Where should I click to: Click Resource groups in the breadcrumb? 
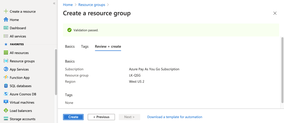(91, 5)
